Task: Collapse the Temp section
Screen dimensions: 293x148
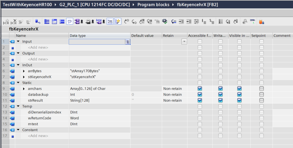Action: [x=18, y=106]
